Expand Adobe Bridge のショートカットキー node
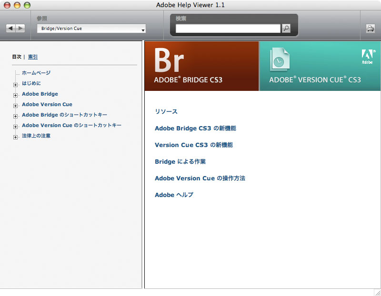The width and height of the screenshot is (381, 296). pos(15,116)
